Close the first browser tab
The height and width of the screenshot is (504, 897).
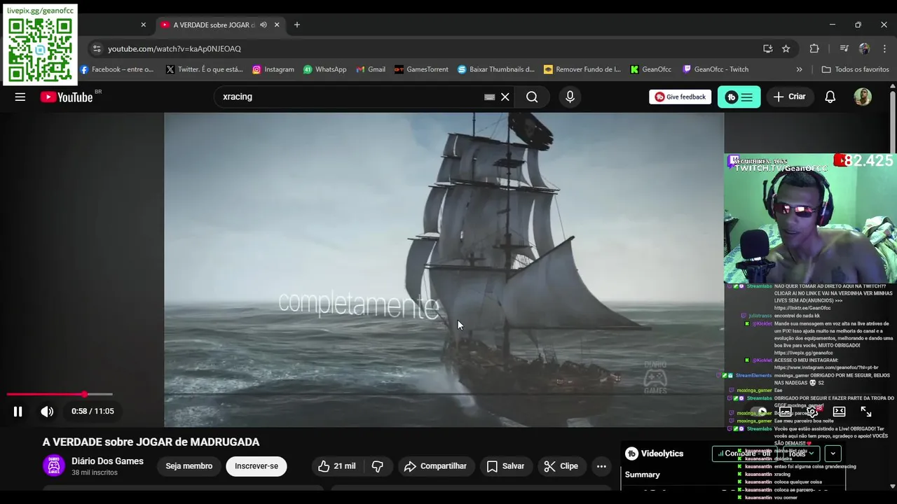(x=144, y=24)
